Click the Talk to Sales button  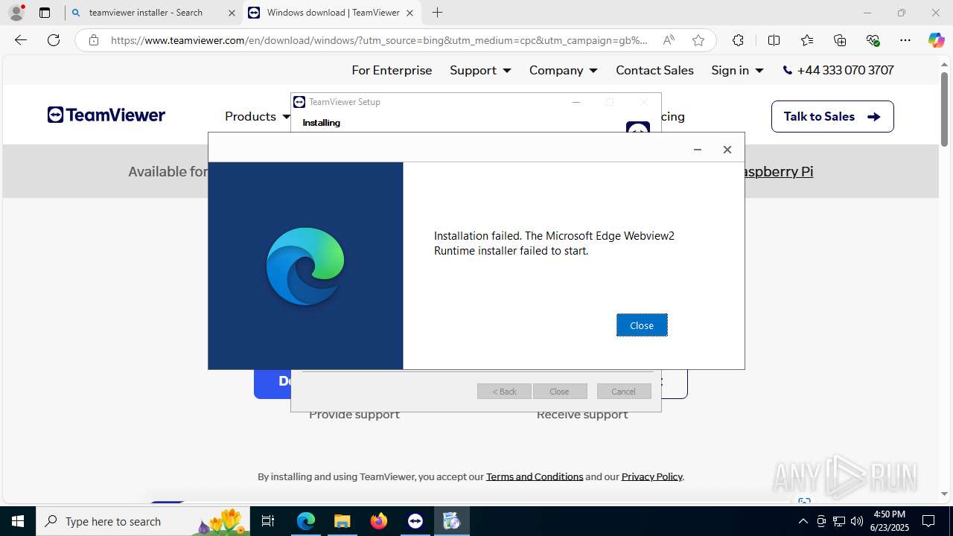click(x=832, y=116)
